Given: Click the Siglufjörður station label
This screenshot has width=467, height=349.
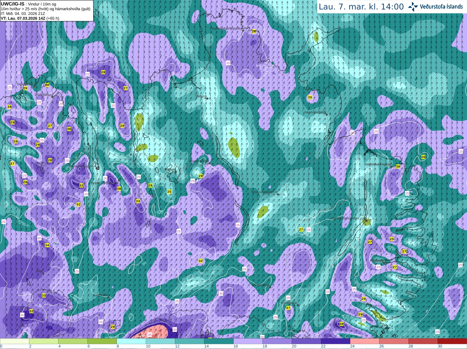Looking at the screenshot, I should point(25,84).
